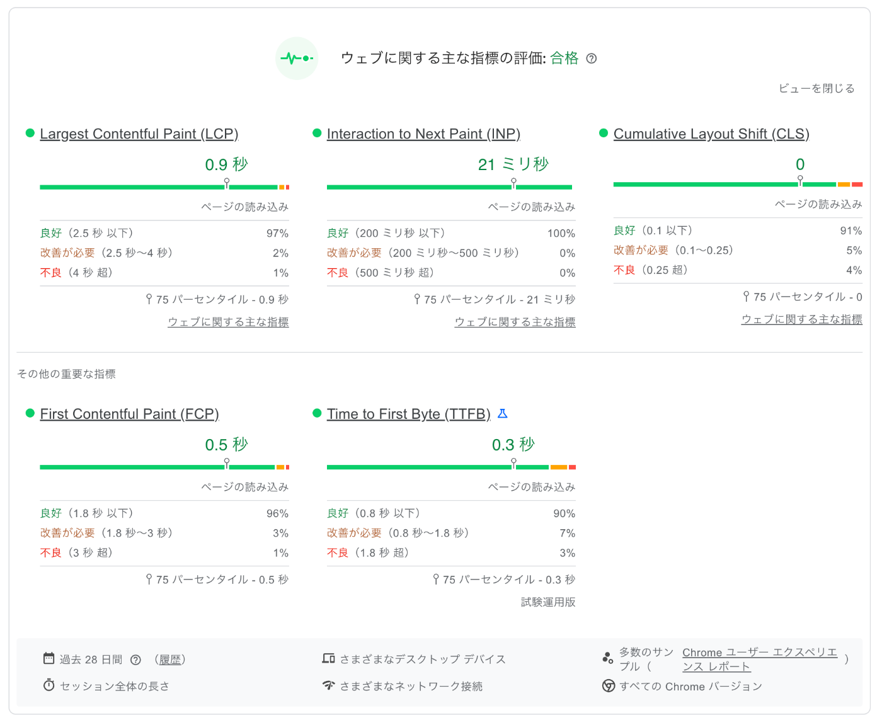Open Time to First Byte (TTFB) link
The height and width of the screenshot is (720, 882).
(x=408, y=414)
